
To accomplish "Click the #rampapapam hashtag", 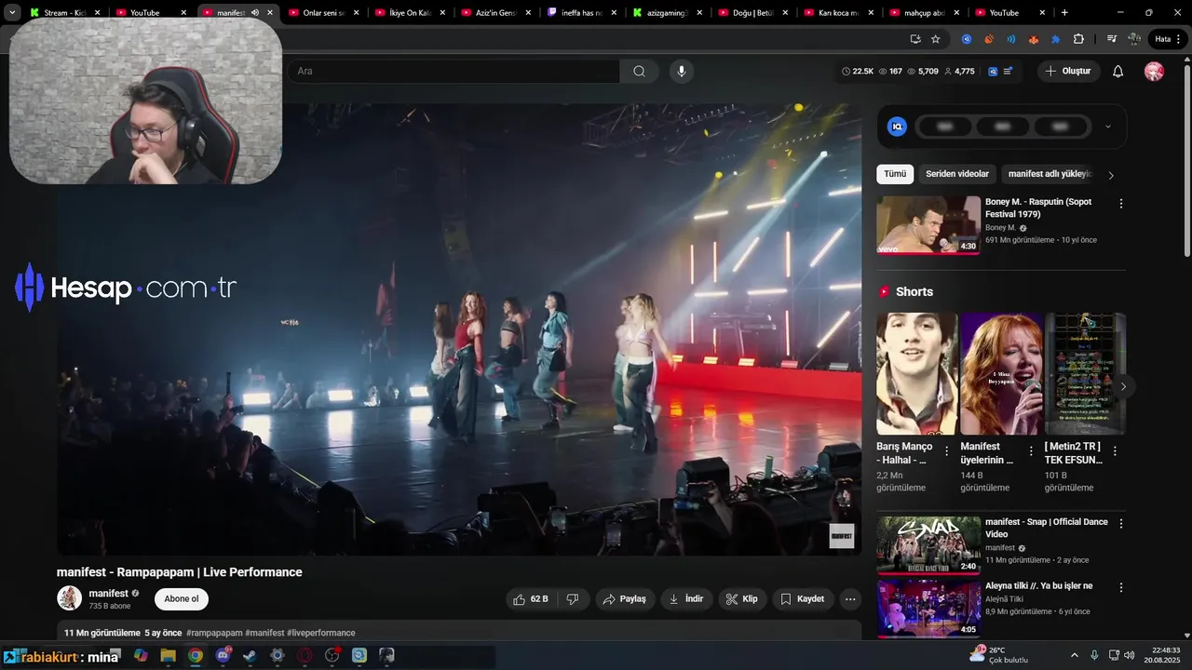I will (x=214, y=633).
